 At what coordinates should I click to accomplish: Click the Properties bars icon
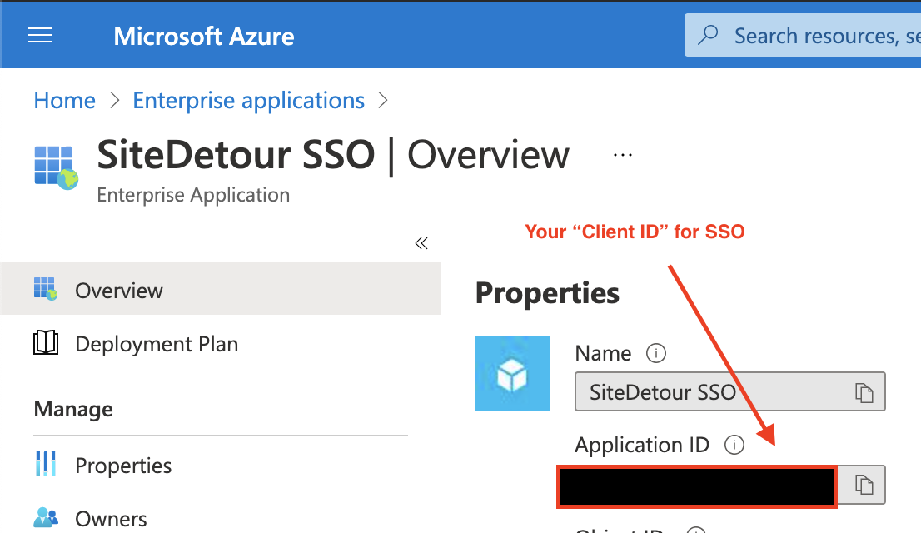coord(46,464)
